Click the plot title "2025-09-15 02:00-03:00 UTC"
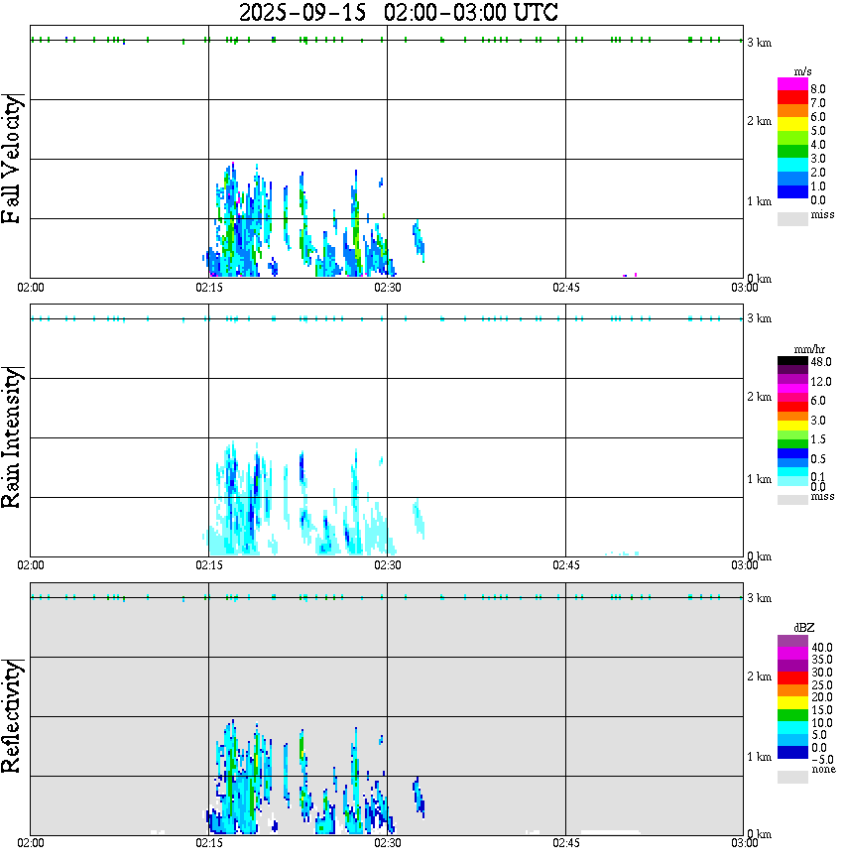This screenshot has height=861, width=843. point(398,12)
